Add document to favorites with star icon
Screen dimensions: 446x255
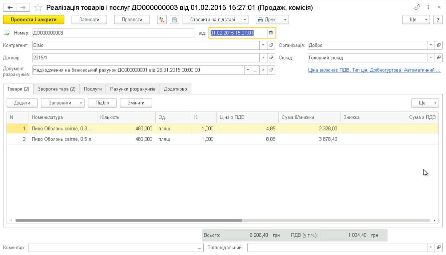pos(38,8)
